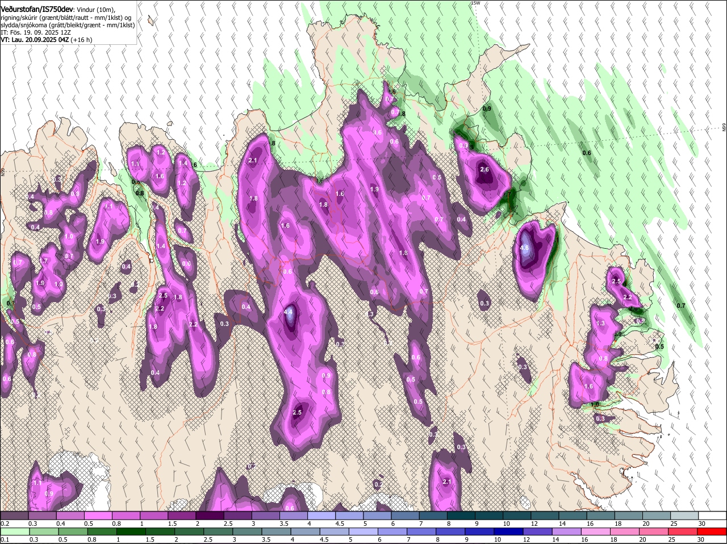
Task: Click the 4.6 precipitation value on the map
Action: [x=524, y=248]
